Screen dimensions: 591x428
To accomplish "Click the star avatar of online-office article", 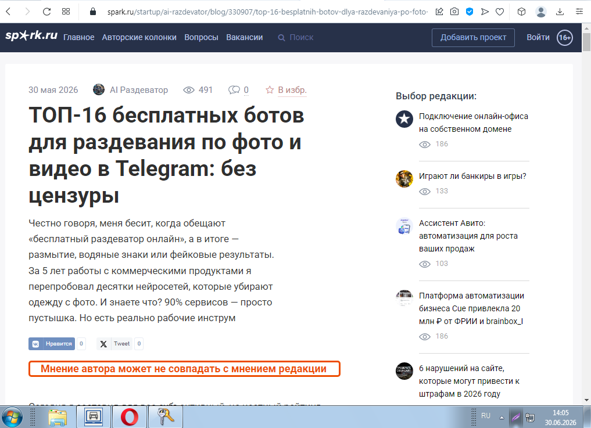I will pyautogui.click(x=404, y=119).
